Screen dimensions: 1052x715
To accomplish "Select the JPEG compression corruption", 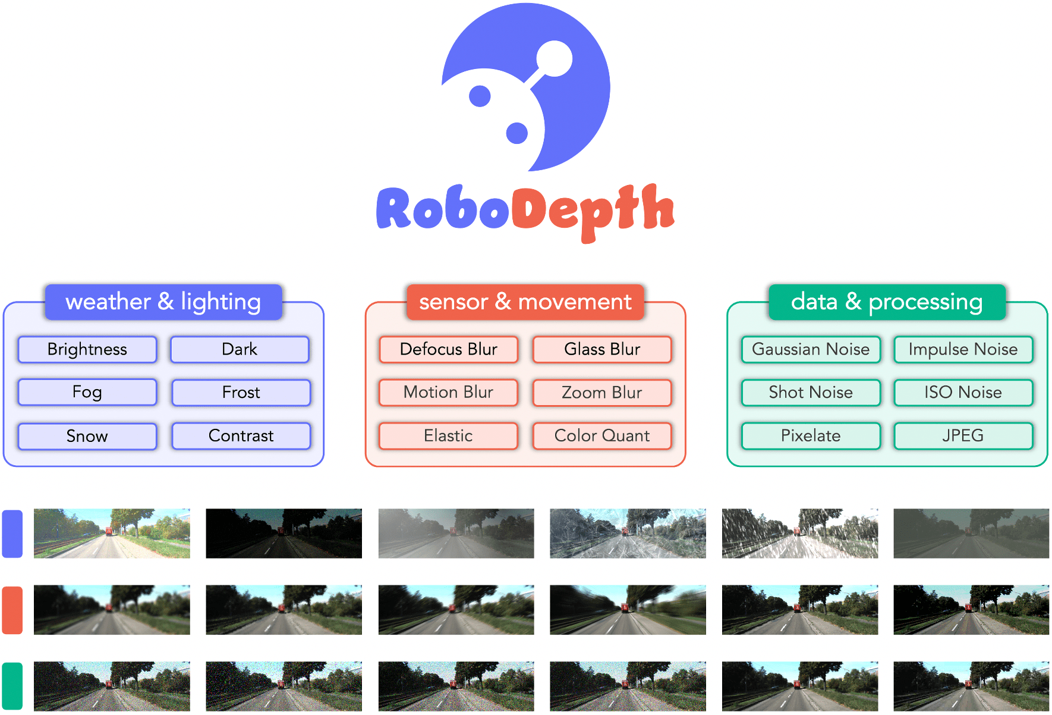I will point(963,435).
